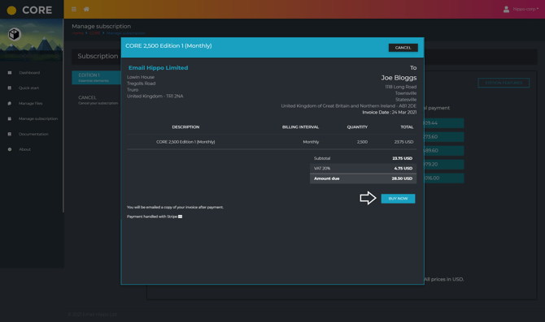
Task: Click the VAT 20% row label
Action: click(x=322, y=169)
